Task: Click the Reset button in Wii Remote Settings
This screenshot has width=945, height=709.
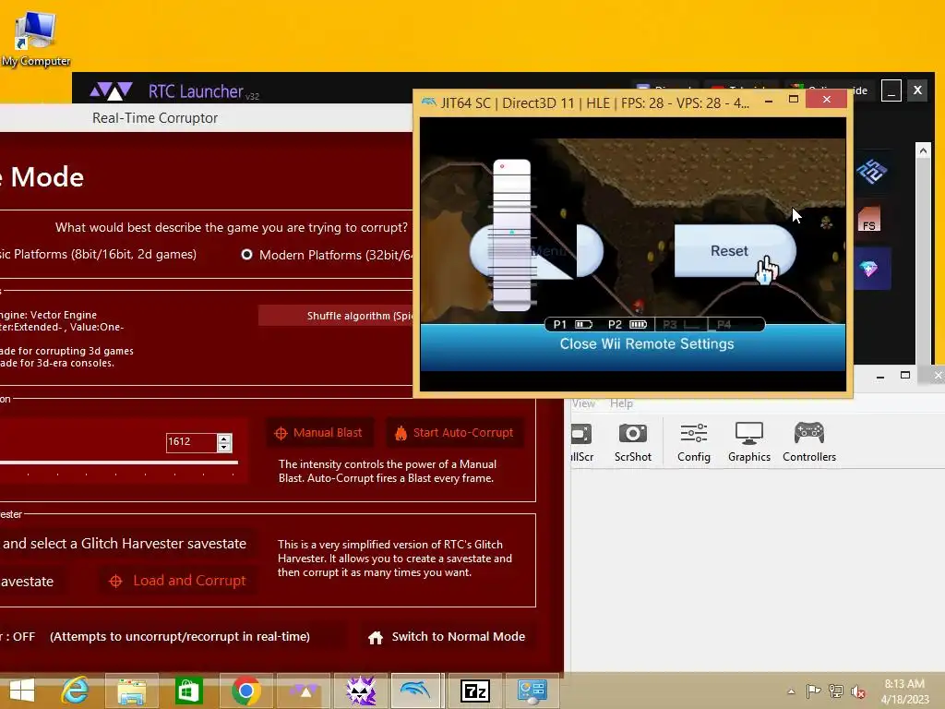Action: coord(735,251)
